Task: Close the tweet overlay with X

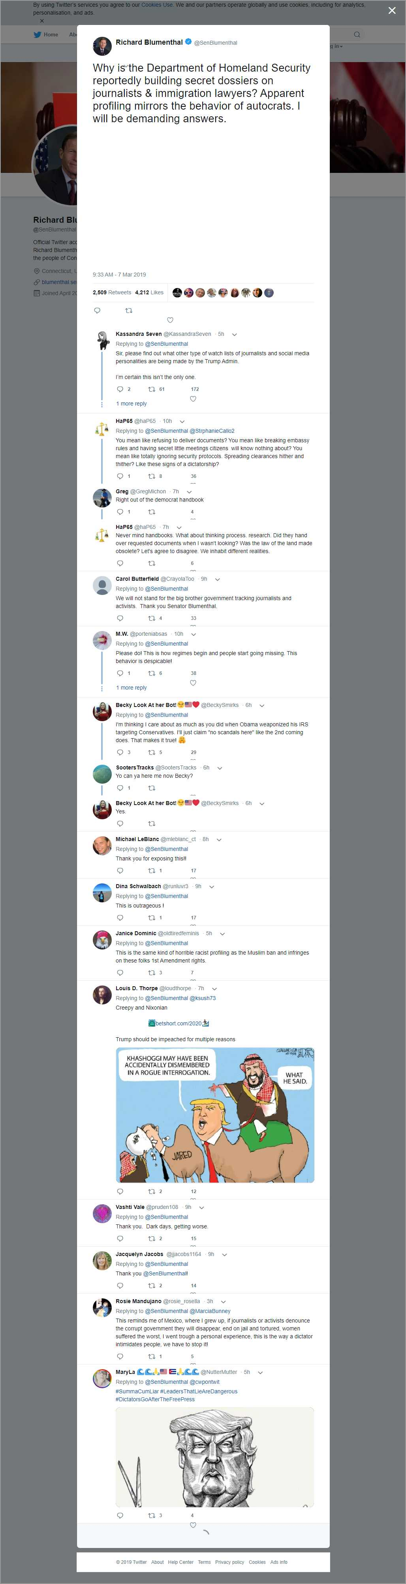Action: coord(392,10)
